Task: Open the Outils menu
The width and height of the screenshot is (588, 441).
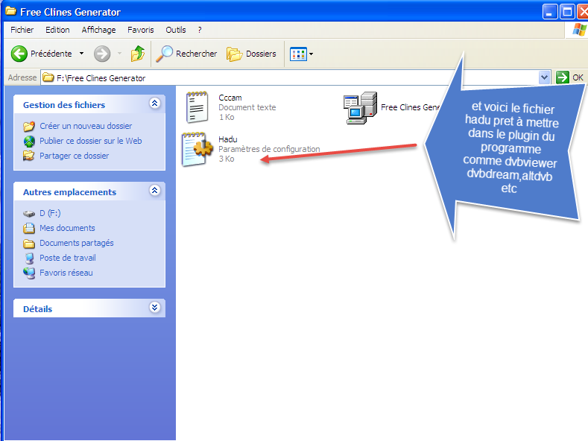Action: pyautogui.click(x=176, y=30)
